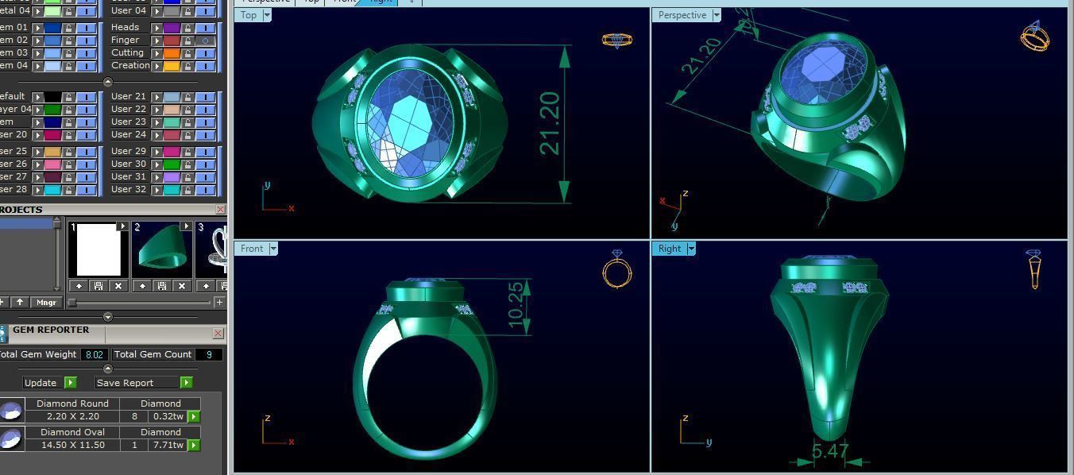
Task: Load project 2 with up-arrow icon
Action: point(142,286)
